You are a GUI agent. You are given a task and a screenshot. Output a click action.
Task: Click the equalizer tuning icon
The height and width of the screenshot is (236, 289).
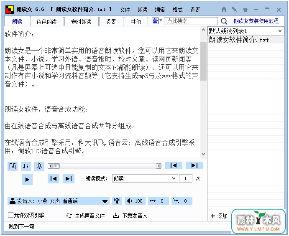tap(117, 201)
